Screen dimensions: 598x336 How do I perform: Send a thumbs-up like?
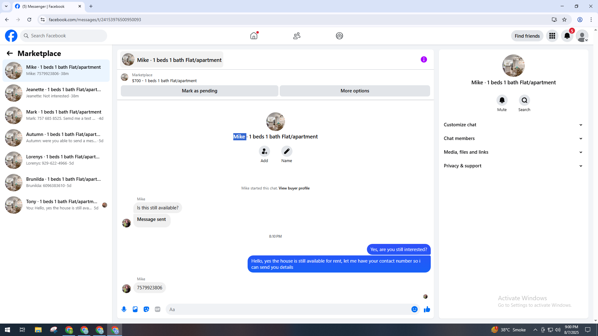[427, 309]
